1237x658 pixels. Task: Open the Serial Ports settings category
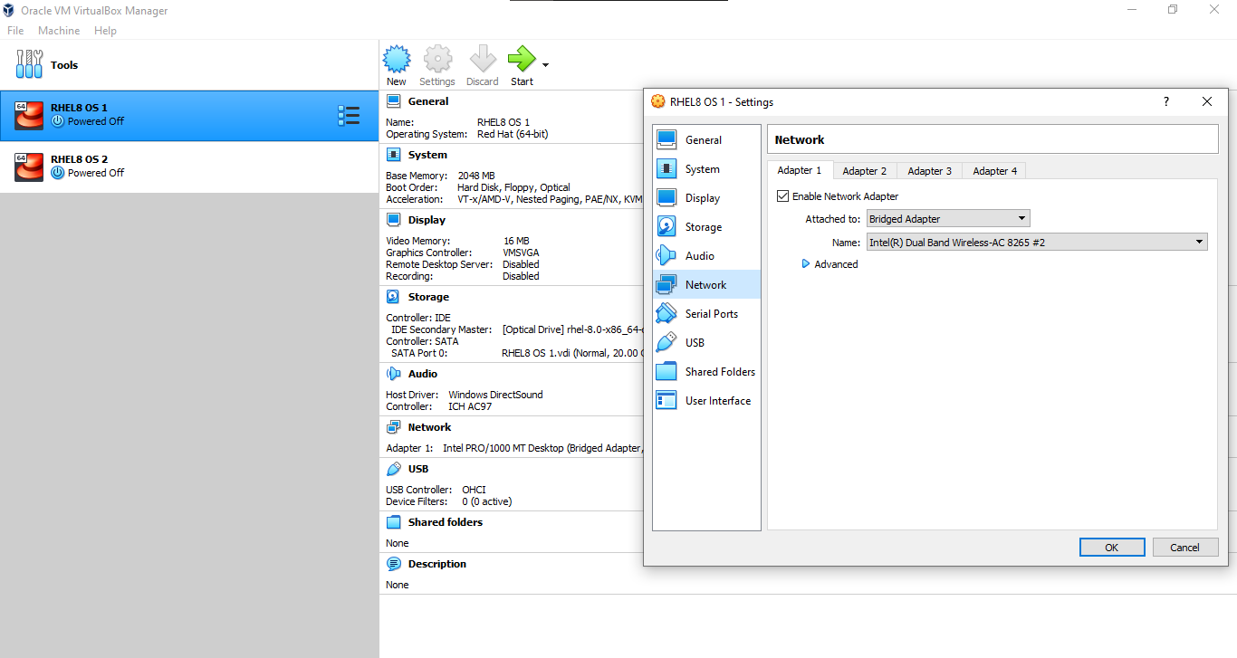point(706,314)
